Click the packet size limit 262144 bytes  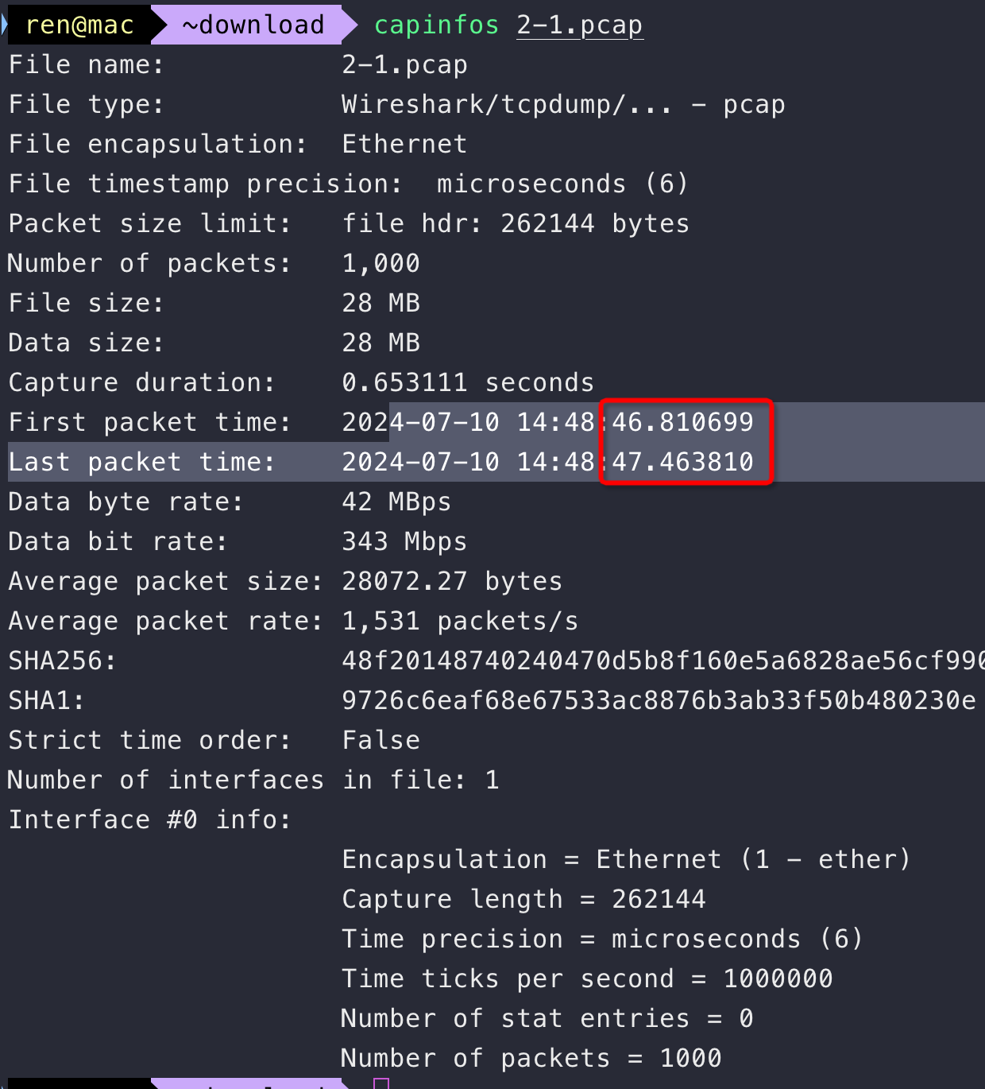click(x=594, y=223)
